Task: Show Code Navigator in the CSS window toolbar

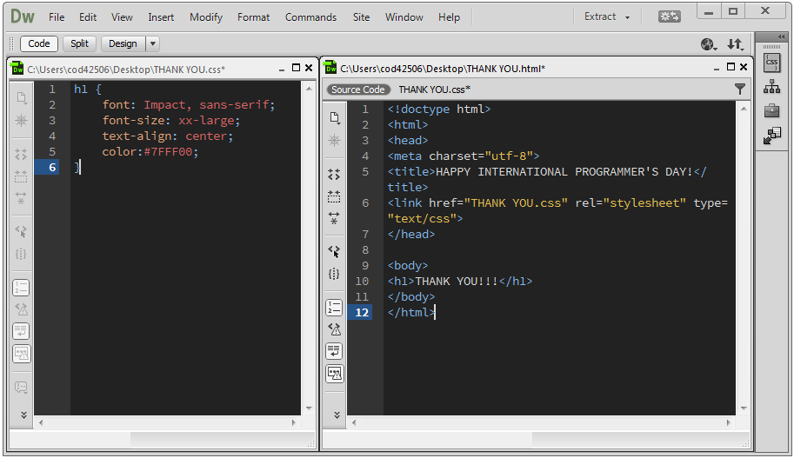Action: (21, 121)
